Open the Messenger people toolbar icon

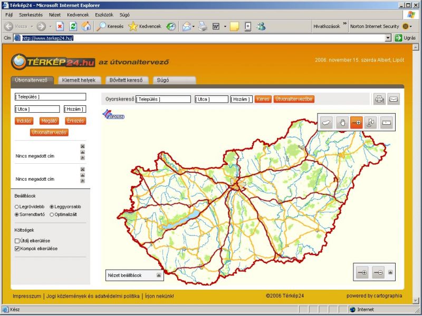(261, 26)
